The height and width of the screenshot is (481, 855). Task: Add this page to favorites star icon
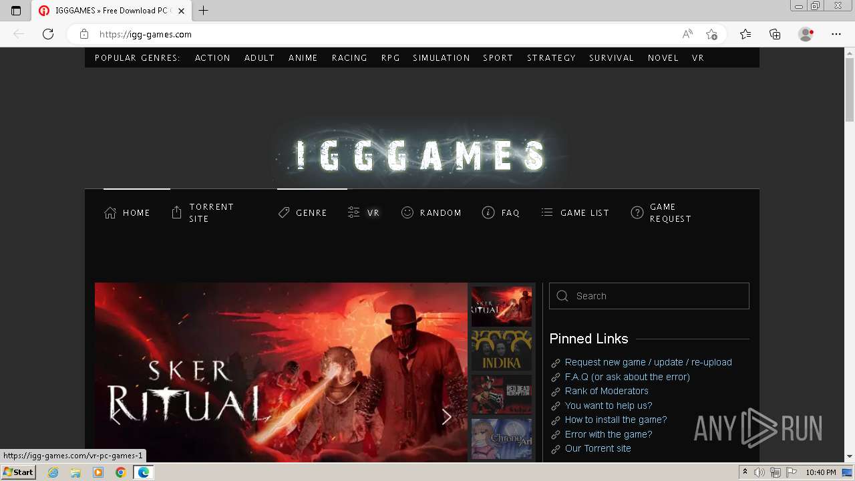[x=711, y=34]
